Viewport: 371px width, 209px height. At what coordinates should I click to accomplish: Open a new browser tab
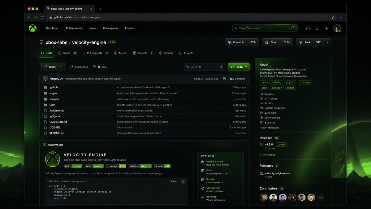[x=100, y=9]
